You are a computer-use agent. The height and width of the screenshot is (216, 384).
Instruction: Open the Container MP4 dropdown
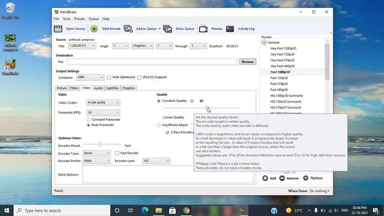90,77
